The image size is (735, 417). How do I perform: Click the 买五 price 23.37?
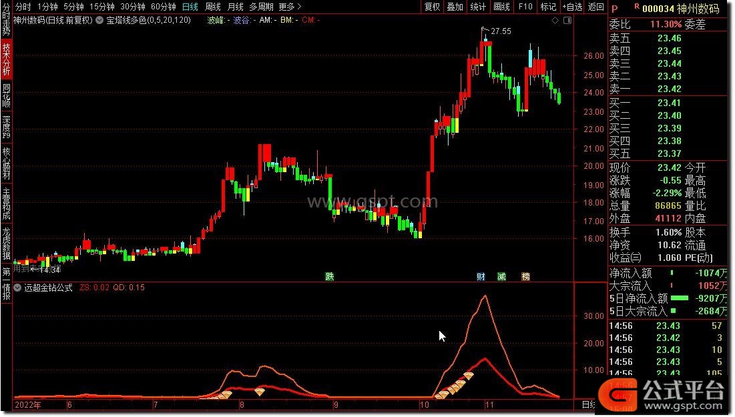pyautogui.click(x=670, y=153)
